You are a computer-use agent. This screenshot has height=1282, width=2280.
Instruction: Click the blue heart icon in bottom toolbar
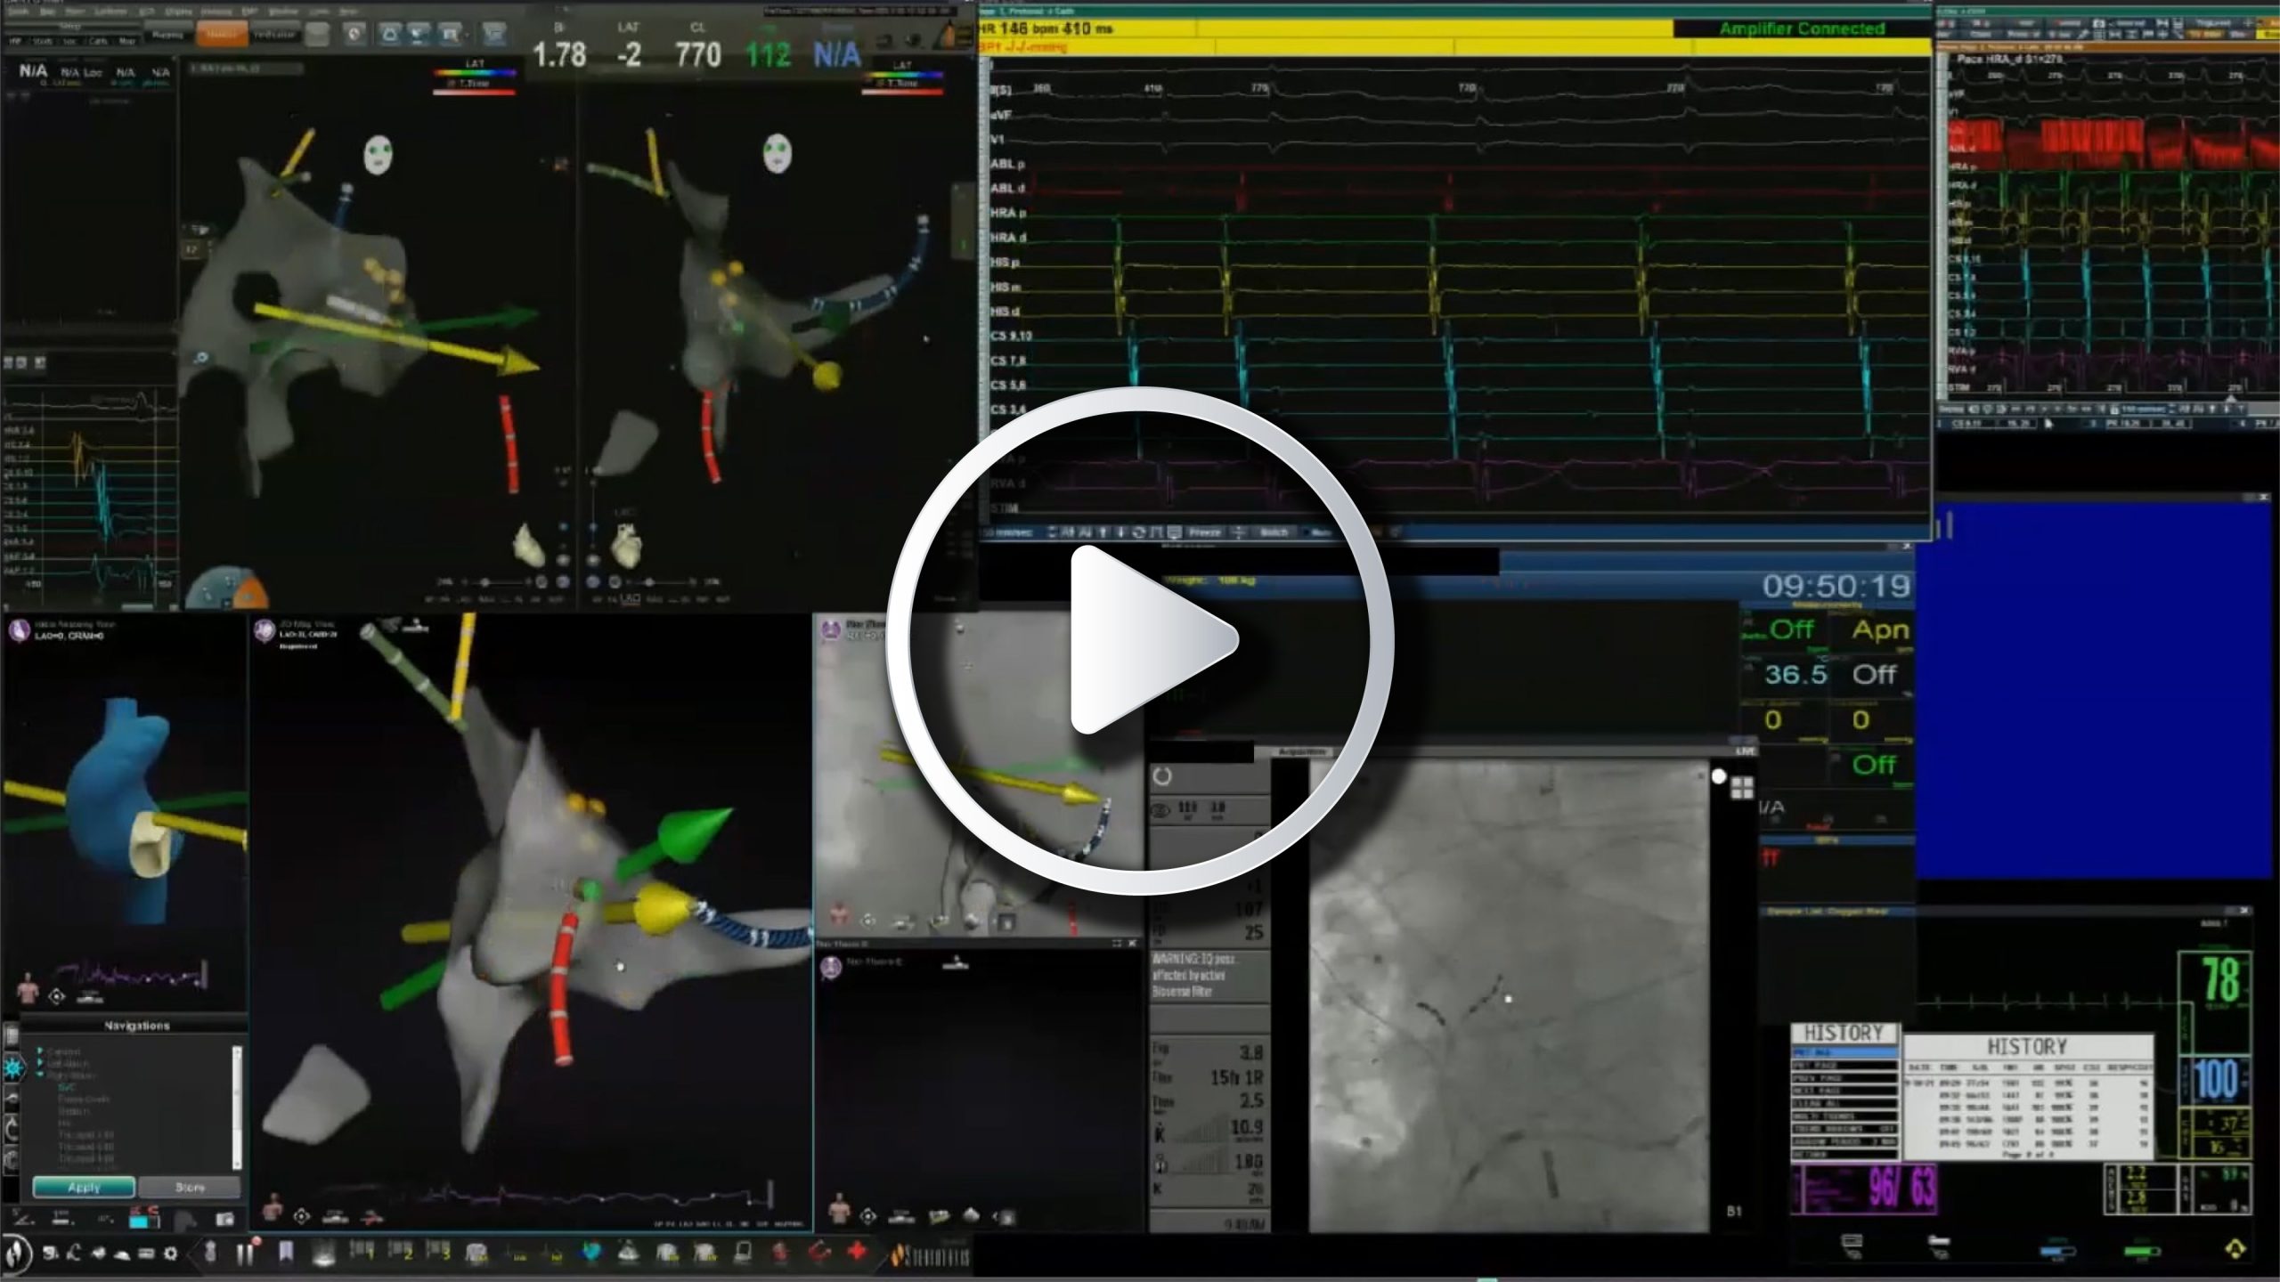pos(591,1253)
